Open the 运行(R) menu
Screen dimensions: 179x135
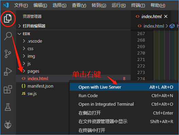pos(119,5)
